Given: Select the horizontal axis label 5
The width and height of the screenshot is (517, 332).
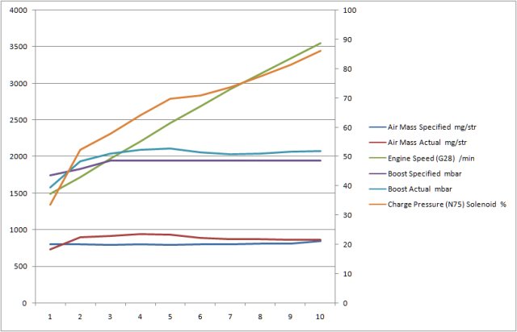Looking at the screenshot, I should tap(170, 317).
